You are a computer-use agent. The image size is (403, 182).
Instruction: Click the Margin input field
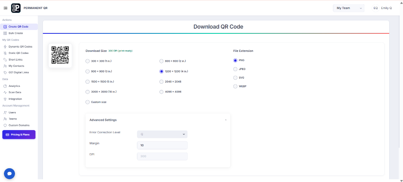tap(162, 145)
